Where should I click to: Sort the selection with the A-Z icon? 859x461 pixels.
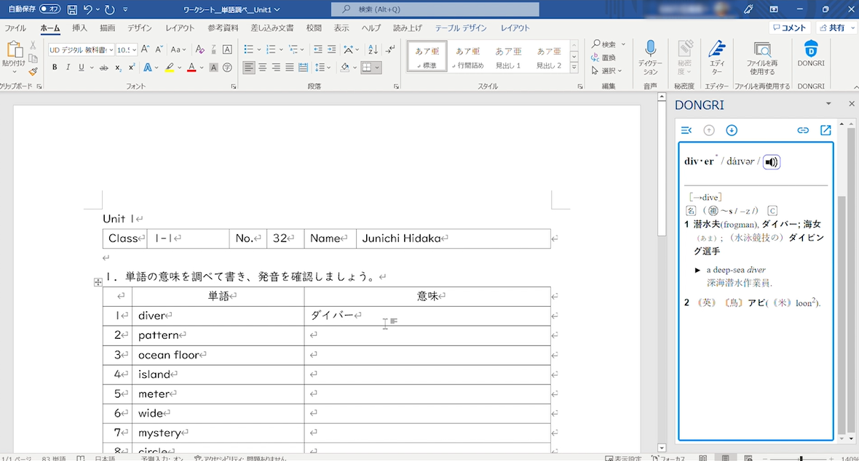(373, 50)
